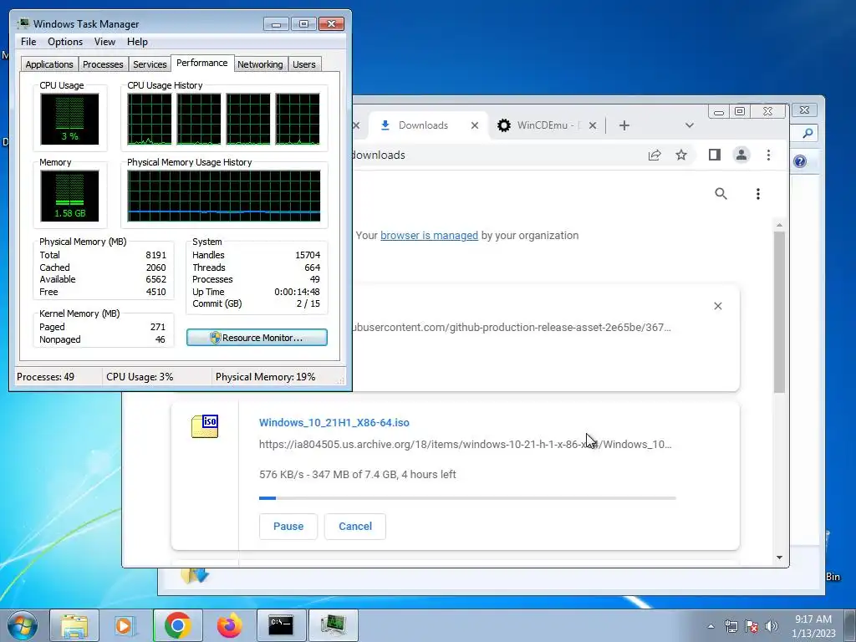
Task: Bookmark this page with the star icon
Action: click(x=680, y=155)
